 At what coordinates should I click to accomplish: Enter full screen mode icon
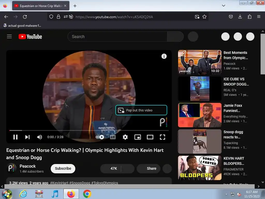coord(163,137)
